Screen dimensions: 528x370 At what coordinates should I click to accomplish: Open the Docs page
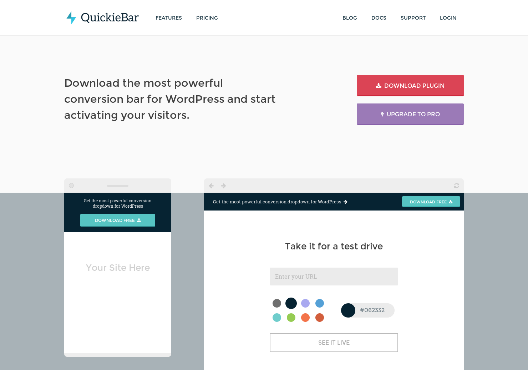tap(379, 18)
